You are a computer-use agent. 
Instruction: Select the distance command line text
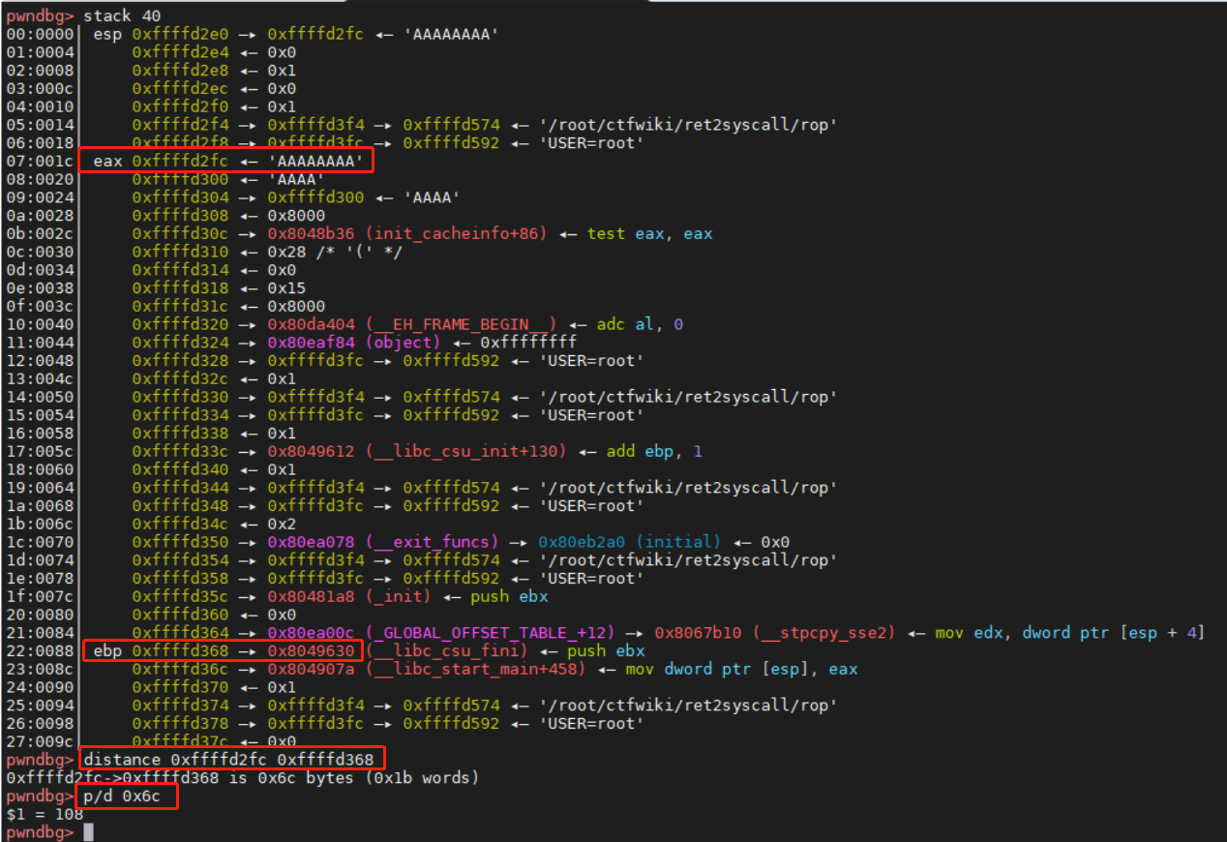point(228,760)
